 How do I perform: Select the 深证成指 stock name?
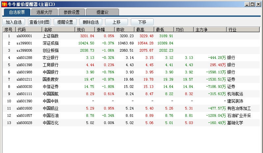(x=50, y=43)
